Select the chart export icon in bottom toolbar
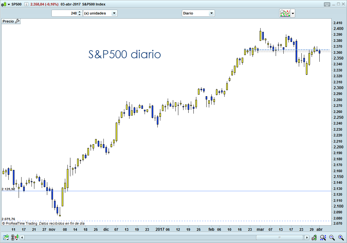This screenshot has height=243, width=347. point(5,238)
